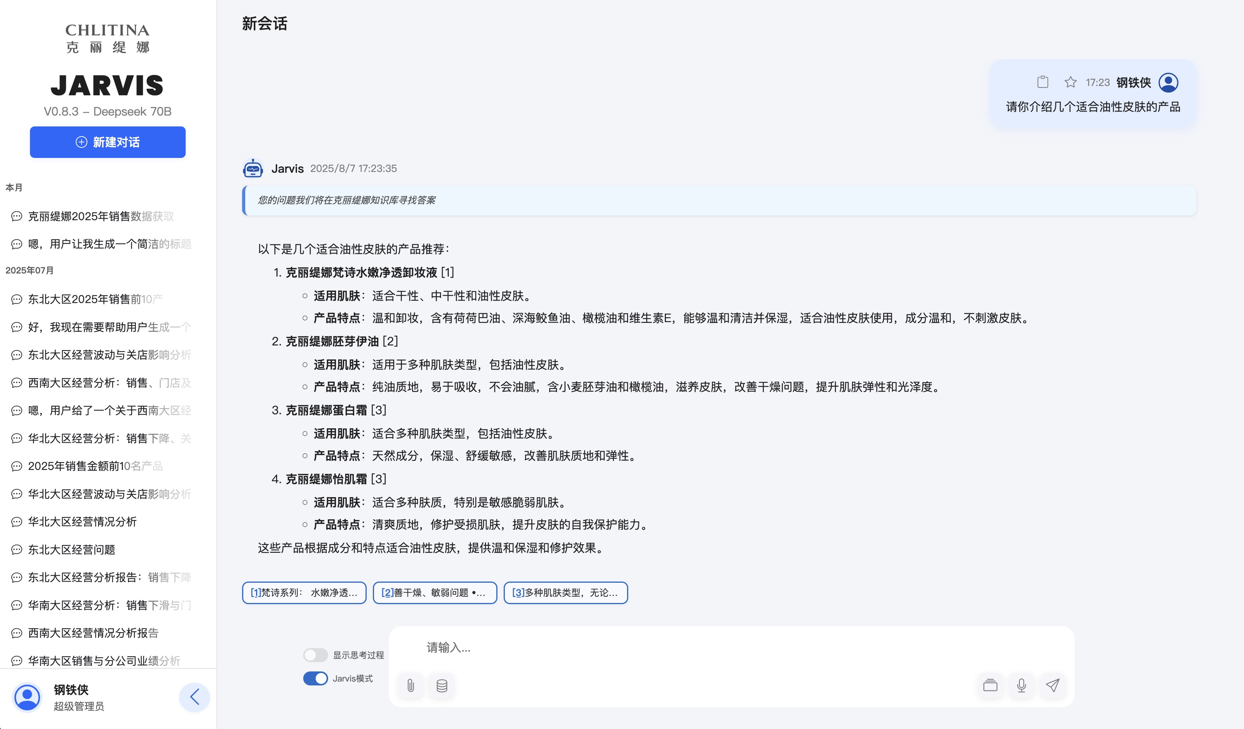The image size is (1244, 729).
Task: Click version text V0.8.3 – Deepseek 70B
Action: (107, 112)
